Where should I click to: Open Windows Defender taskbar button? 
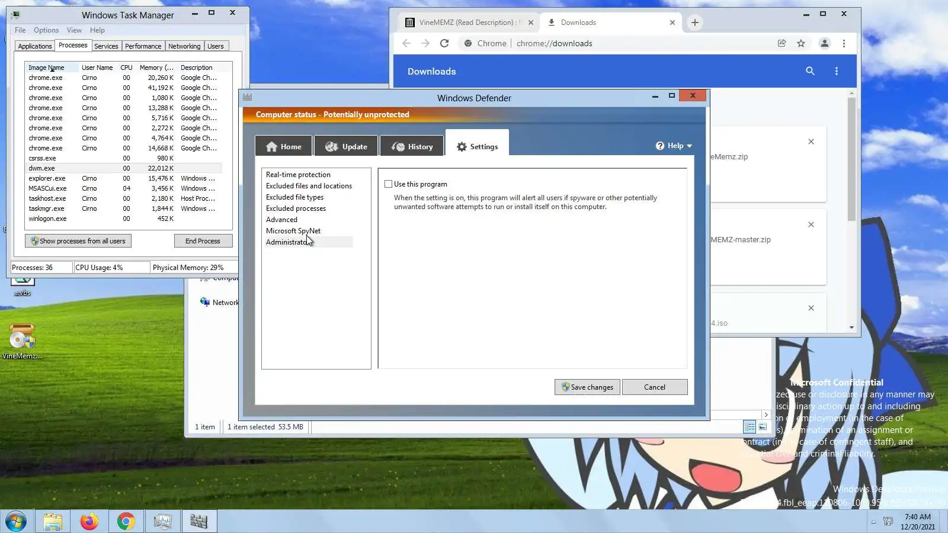[199, 522]
